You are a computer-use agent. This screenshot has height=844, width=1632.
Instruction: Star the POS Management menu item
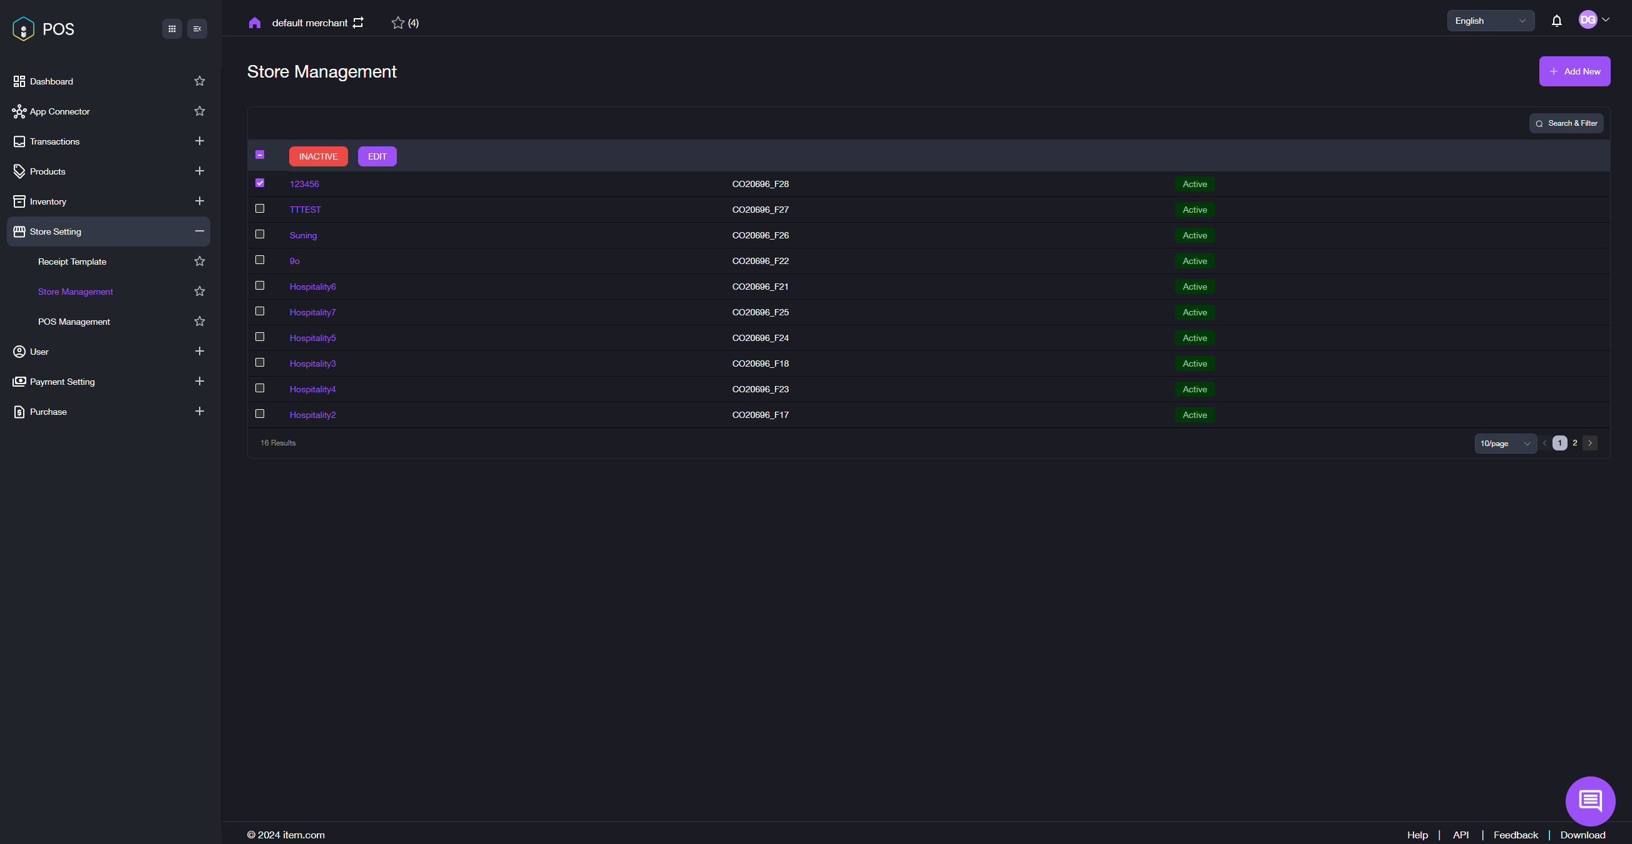pyautogui.click(x=200, y=322)
